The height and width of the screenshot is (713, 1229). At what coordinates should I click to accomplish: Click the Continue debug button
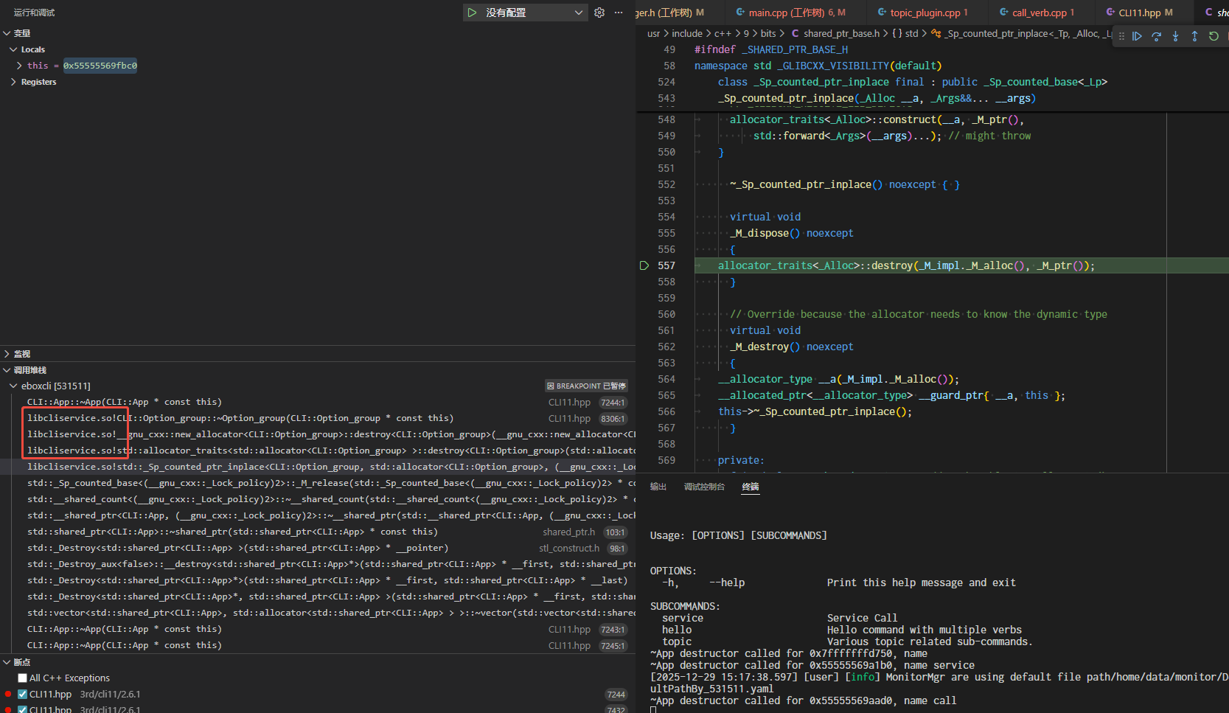coord(1137,36)
